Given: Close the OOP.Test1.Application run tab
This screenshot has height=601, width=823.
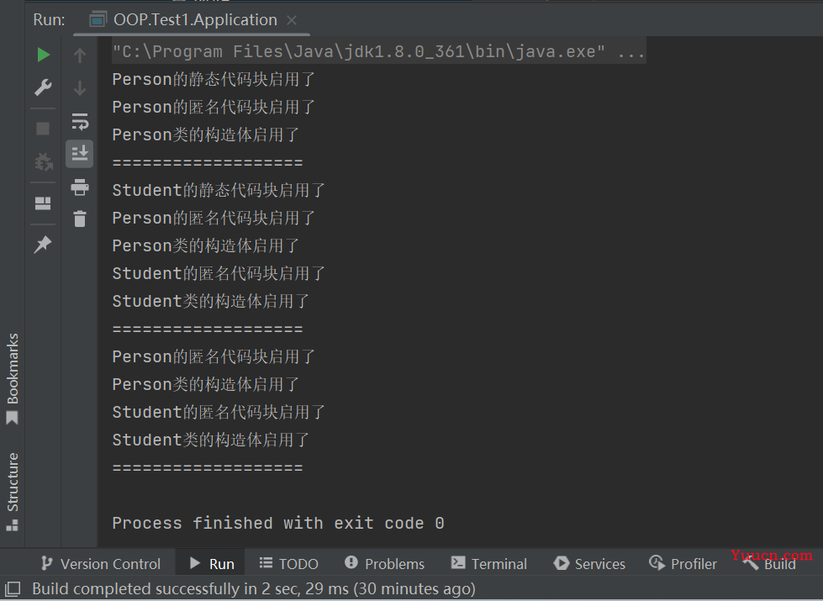Looking at the screenshot, I should click(292, 20).
